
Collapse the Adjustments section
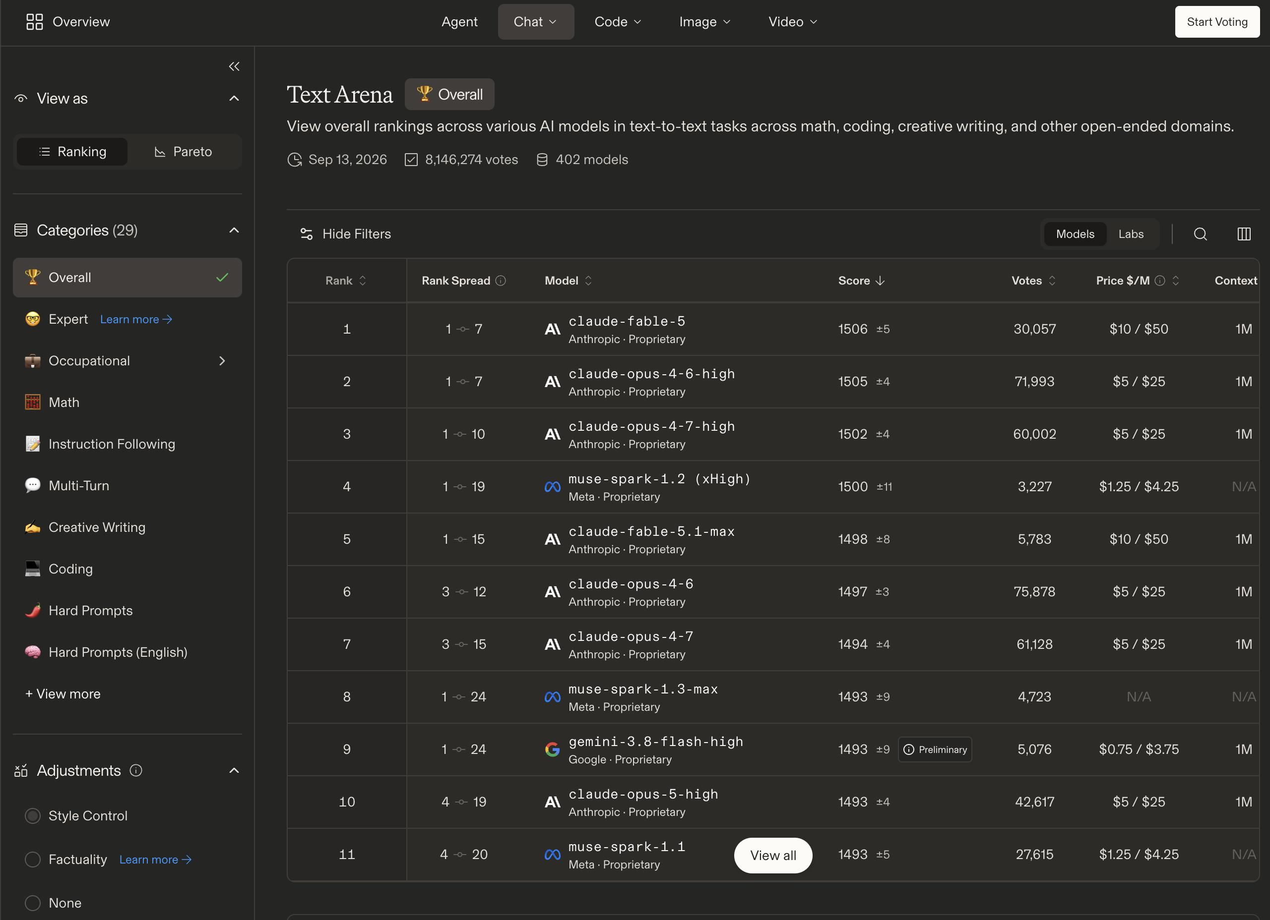click(234, 771)
